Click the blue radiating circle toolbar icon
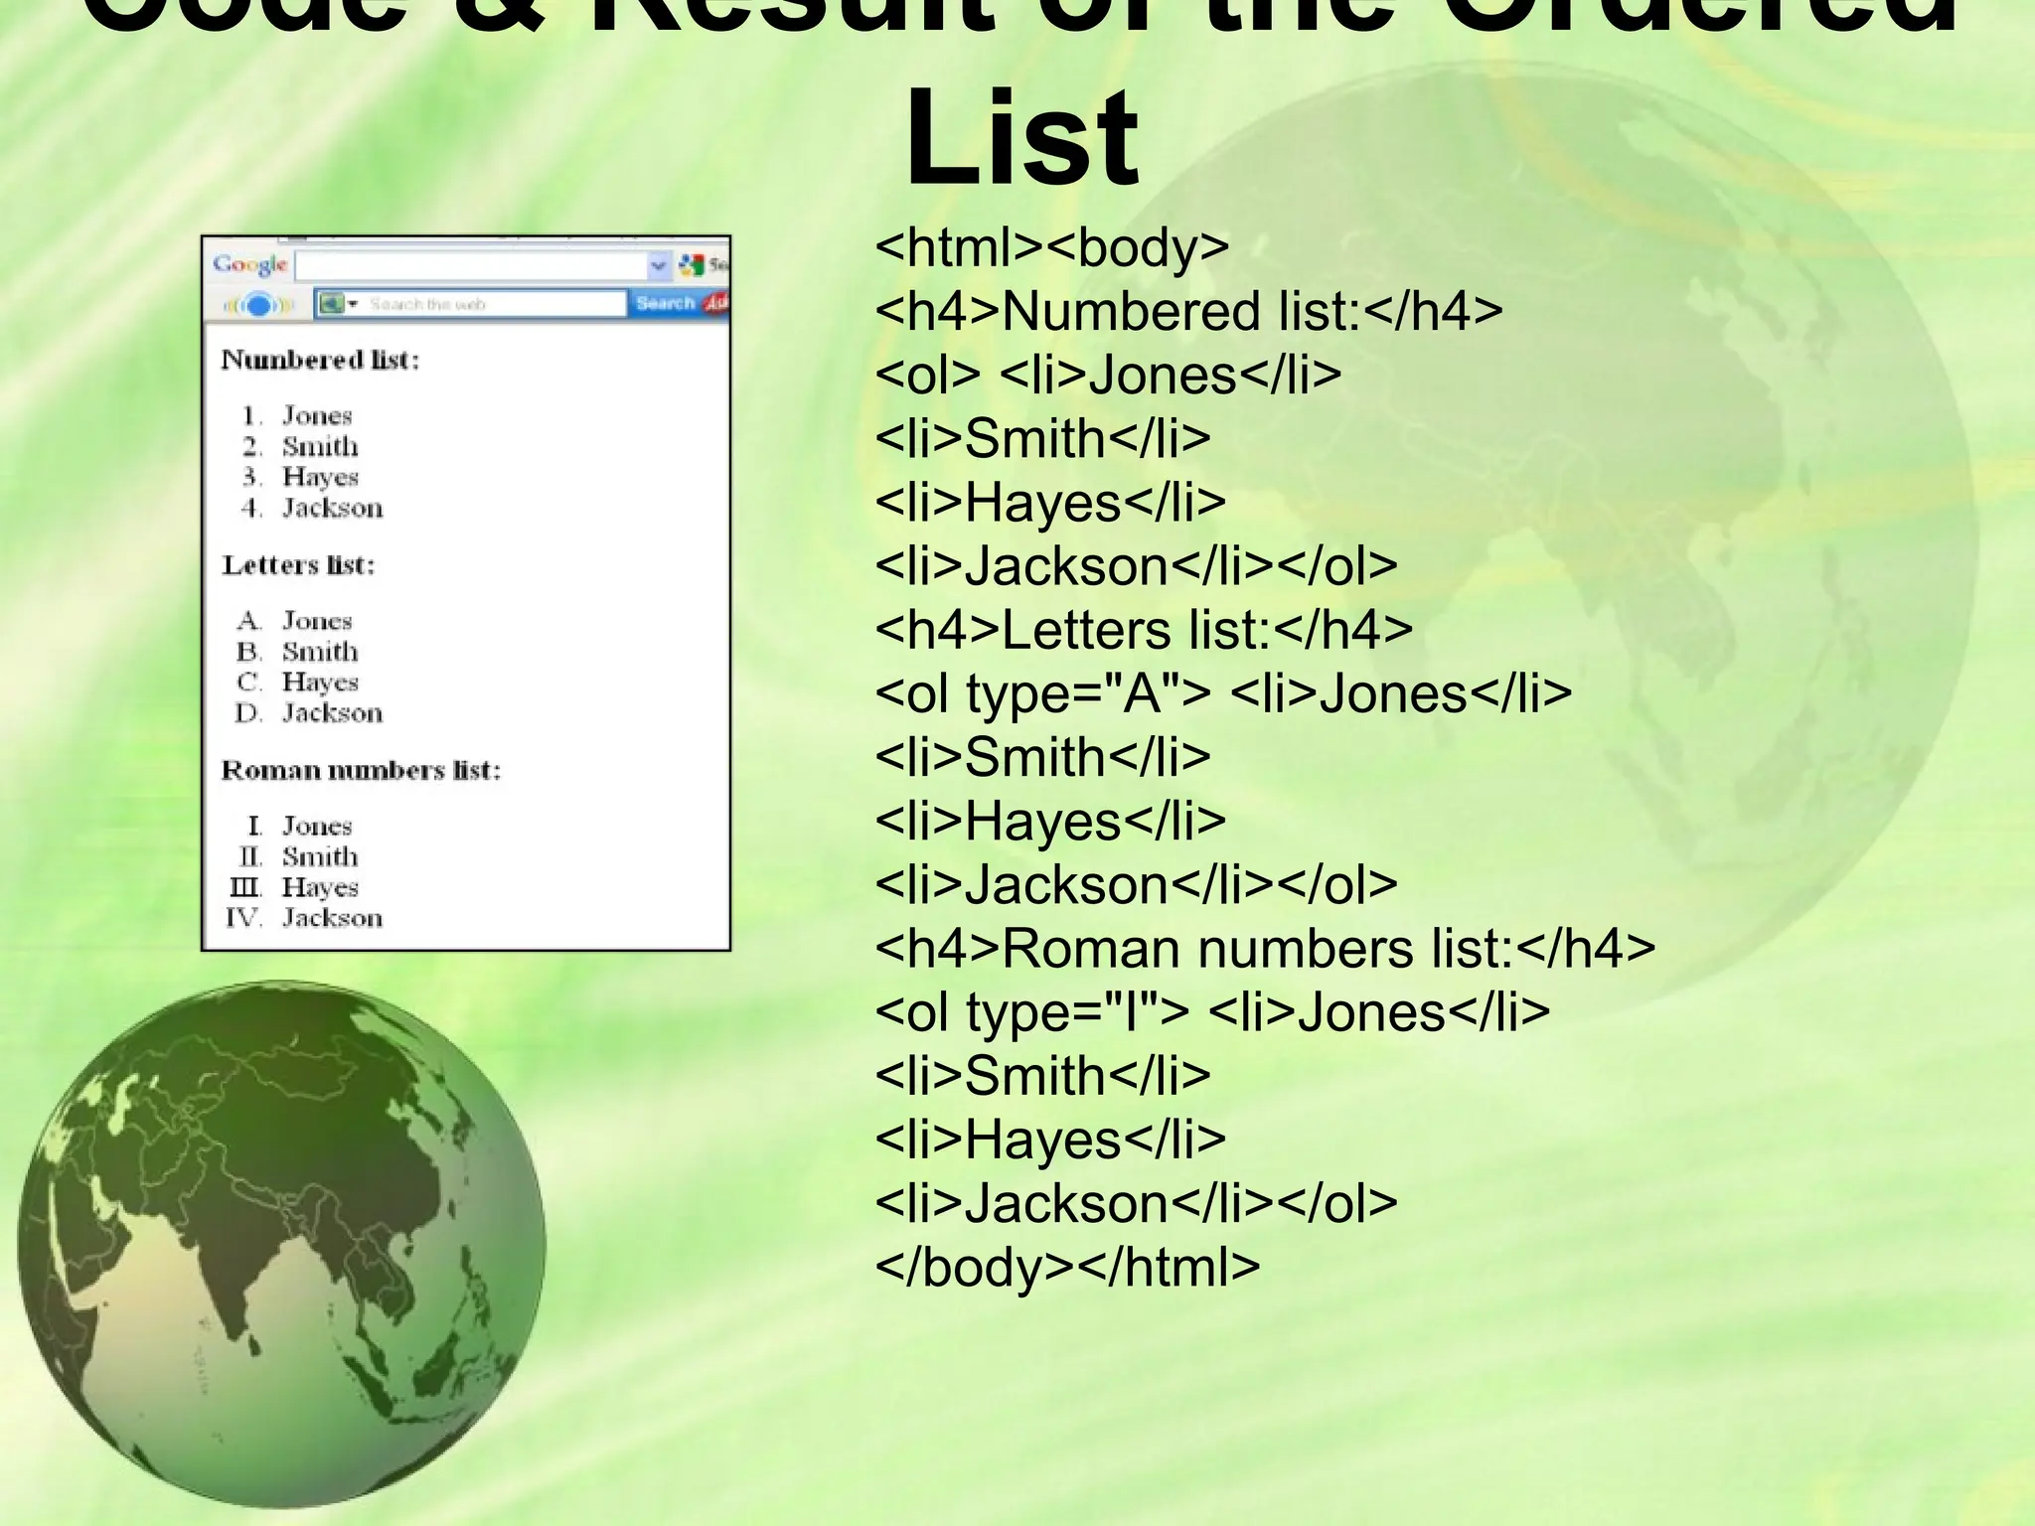Screen dimensions: 2035x1526 click(257, 304)
